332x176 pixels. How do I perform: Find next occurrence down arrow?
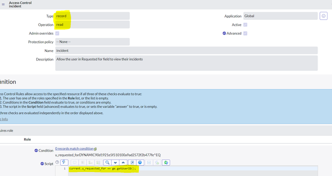click(115, 162)
